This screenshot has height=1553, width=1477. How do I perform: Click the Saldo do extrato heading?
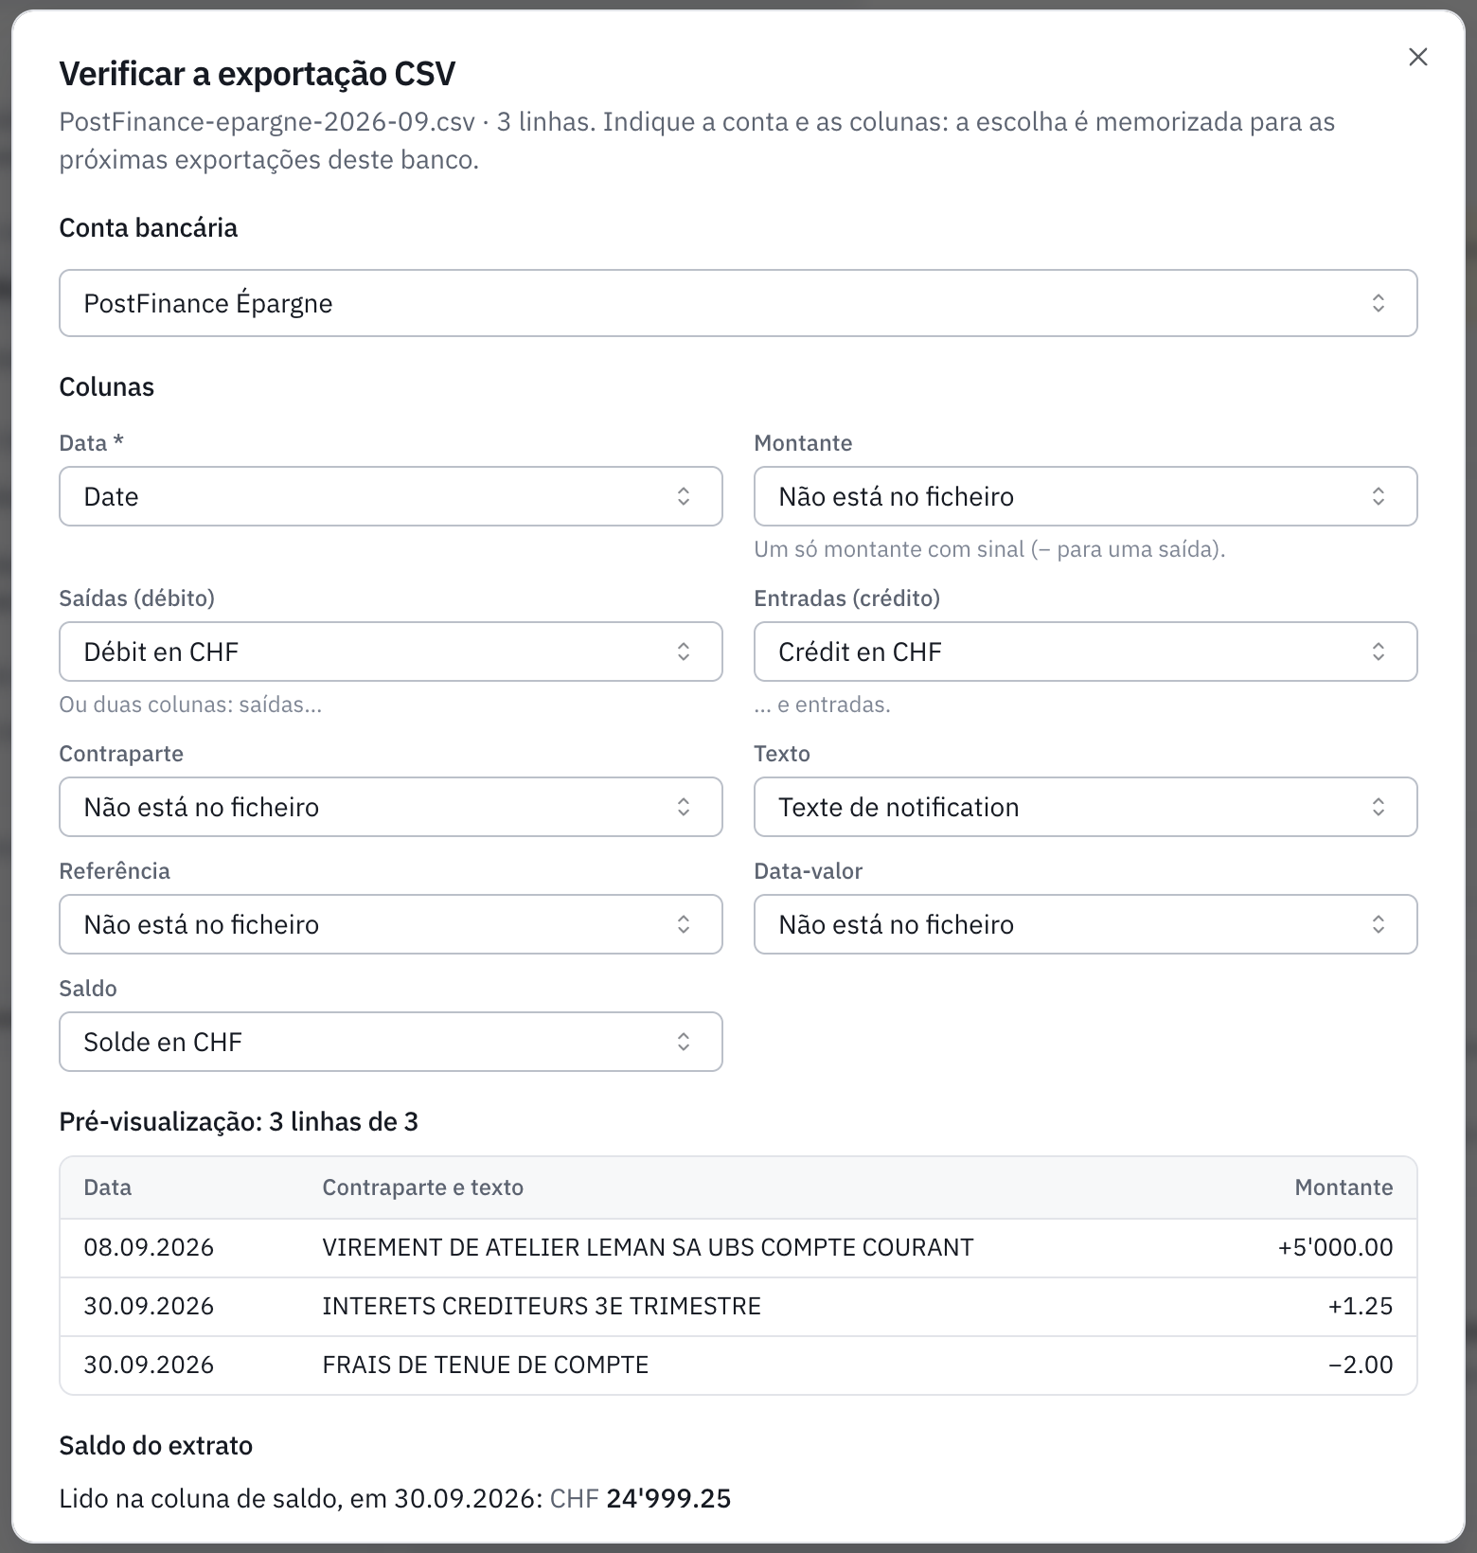tap(156, 1446)
